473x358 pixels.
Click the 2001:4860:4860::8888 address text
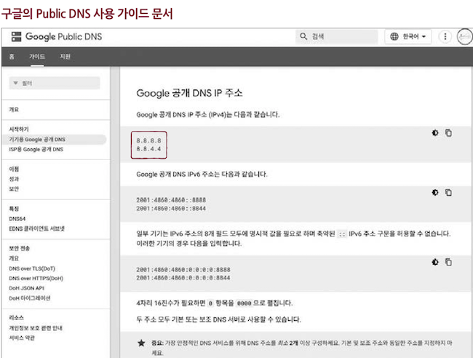(x=171, y=200)
